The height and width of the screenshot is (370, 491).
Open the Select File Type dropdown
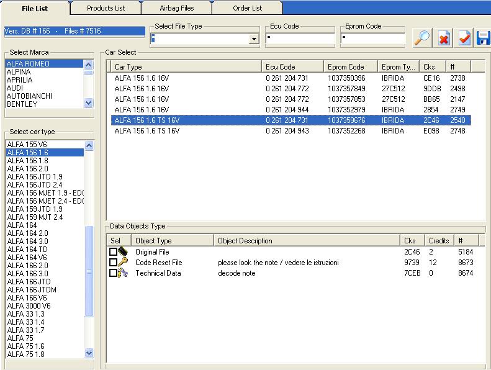(x=253, y=39)
